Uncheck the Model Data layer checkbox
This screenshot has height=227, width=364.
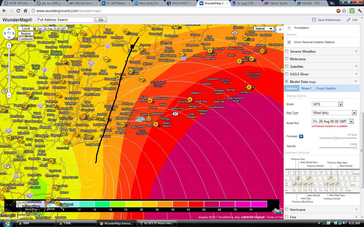click(x=287, y=81)
